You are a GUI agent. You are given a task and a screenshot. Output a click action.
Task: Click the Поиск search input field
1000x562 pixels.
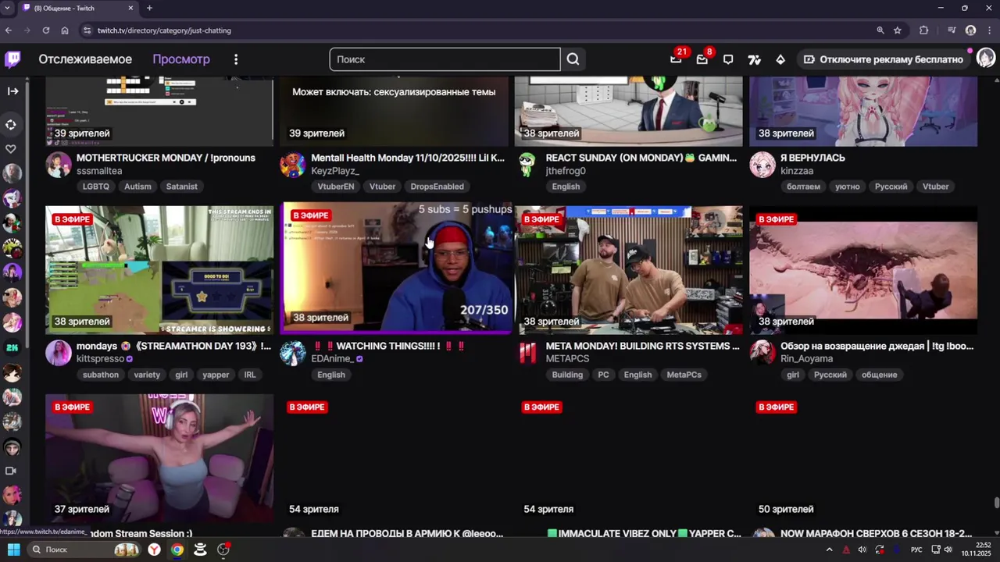tap(445, 59)
